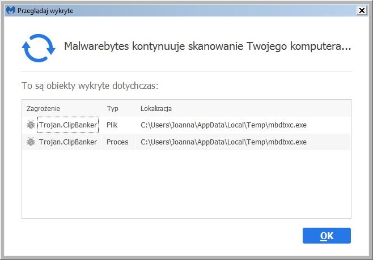
Task: Click the text 'To są obiekty wykryte dotychczas:'
Action: click(90, 86)
